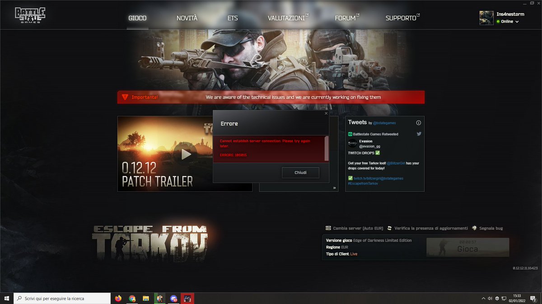
Task: Show hidden system tray icons
Action: 483,298
